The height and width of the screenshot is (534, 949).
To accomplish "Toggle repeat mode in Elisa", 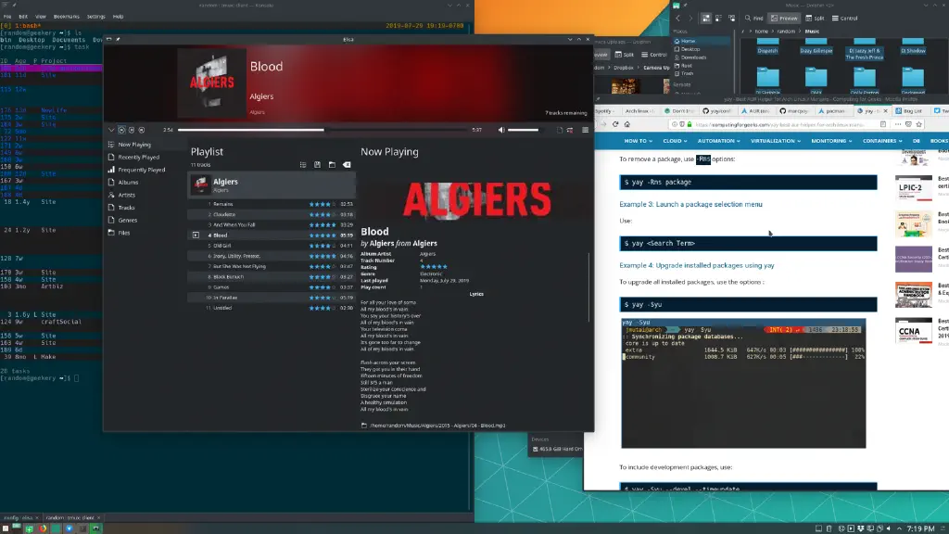I will pos(570,130).
